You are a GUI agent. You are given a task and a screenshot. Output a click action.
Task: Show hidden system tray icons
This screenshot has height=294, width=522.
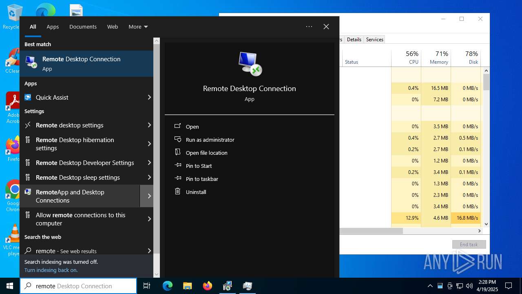[x=430, y=286]
